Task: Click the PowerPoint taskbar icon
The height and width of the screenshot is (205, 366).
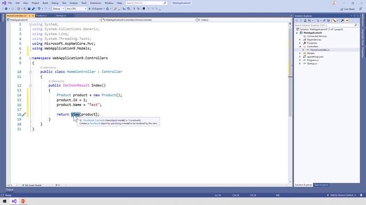Action: pyautogui.click(x=23, y=201)
